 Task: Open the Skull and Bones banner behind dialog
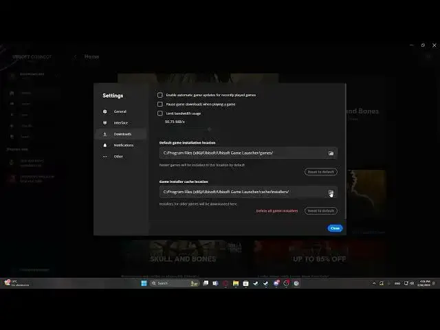[x=183, y=254]
